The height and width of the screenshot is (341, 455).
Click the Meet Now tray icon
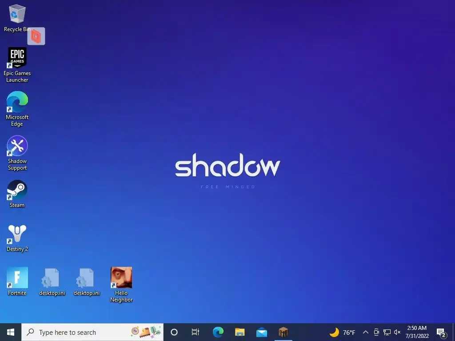(x=376, y=332)
